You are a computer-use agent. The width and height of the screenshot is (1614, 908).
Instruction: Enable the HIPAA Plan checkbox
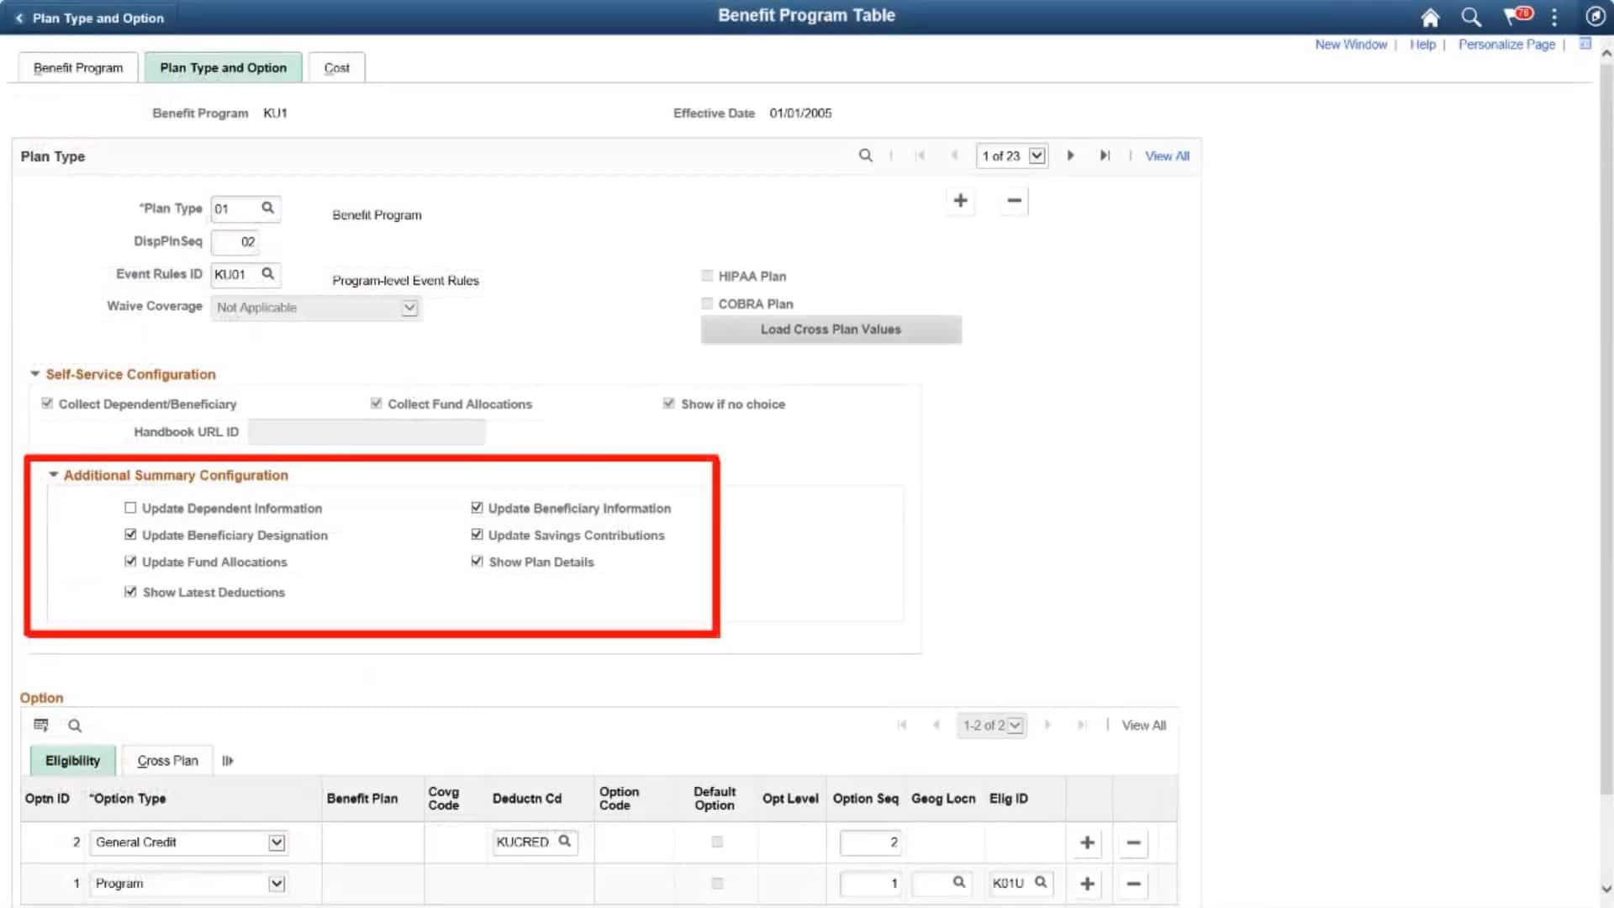(x=707, y=275)
